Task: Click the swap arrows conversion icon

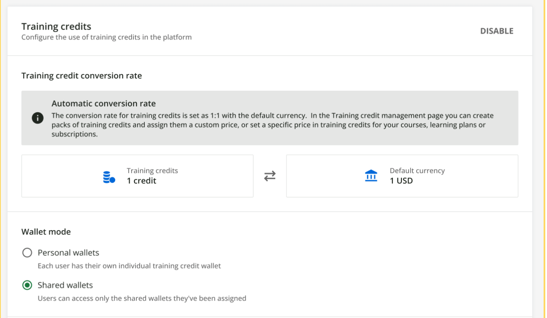Action: tap(270, 176)
